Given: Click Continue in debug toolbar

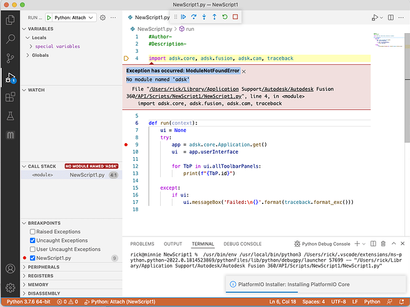Looking at the screenshot, I should 184,17.
